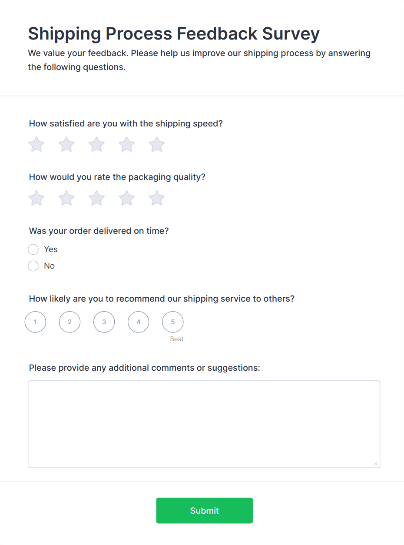Choose recommendation score 5 (Best)
Viewport: 404px width, 545px height.
tap(173, 322)
